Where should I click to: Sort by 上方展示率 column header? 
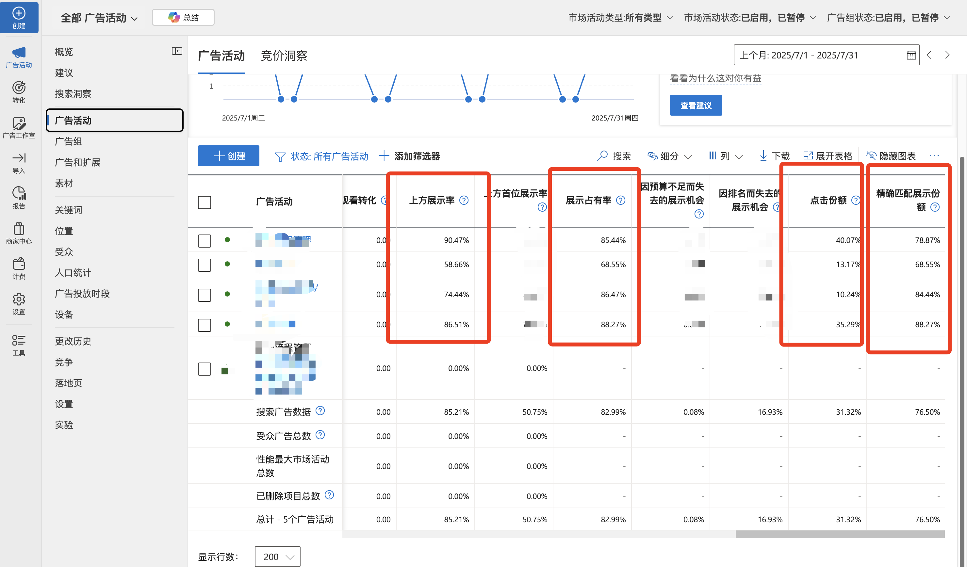coord(432,200)
